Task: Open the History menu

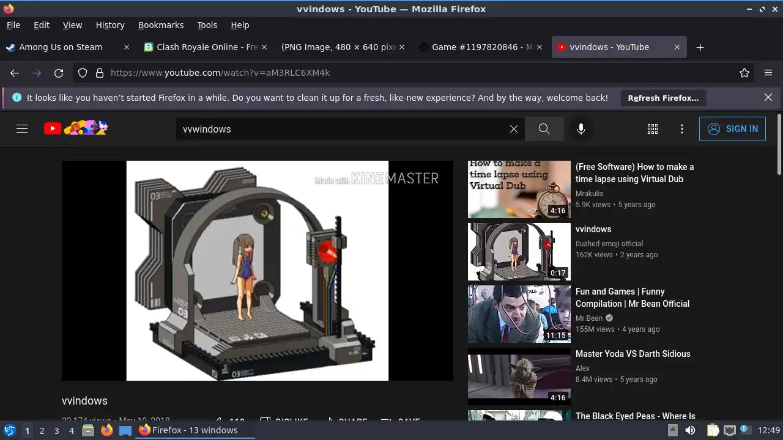Action: click(110, 25)
